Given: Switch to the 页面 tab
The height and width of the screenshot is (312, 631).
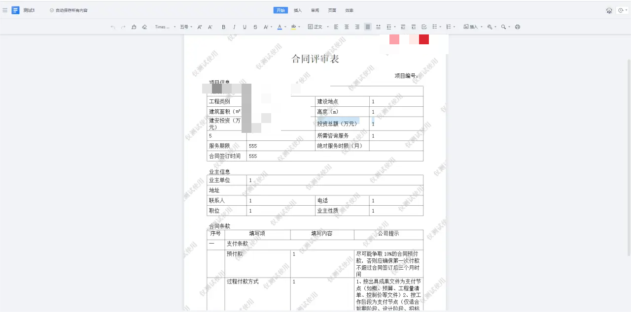Looking at the screenshot, I should pos(332,10).
